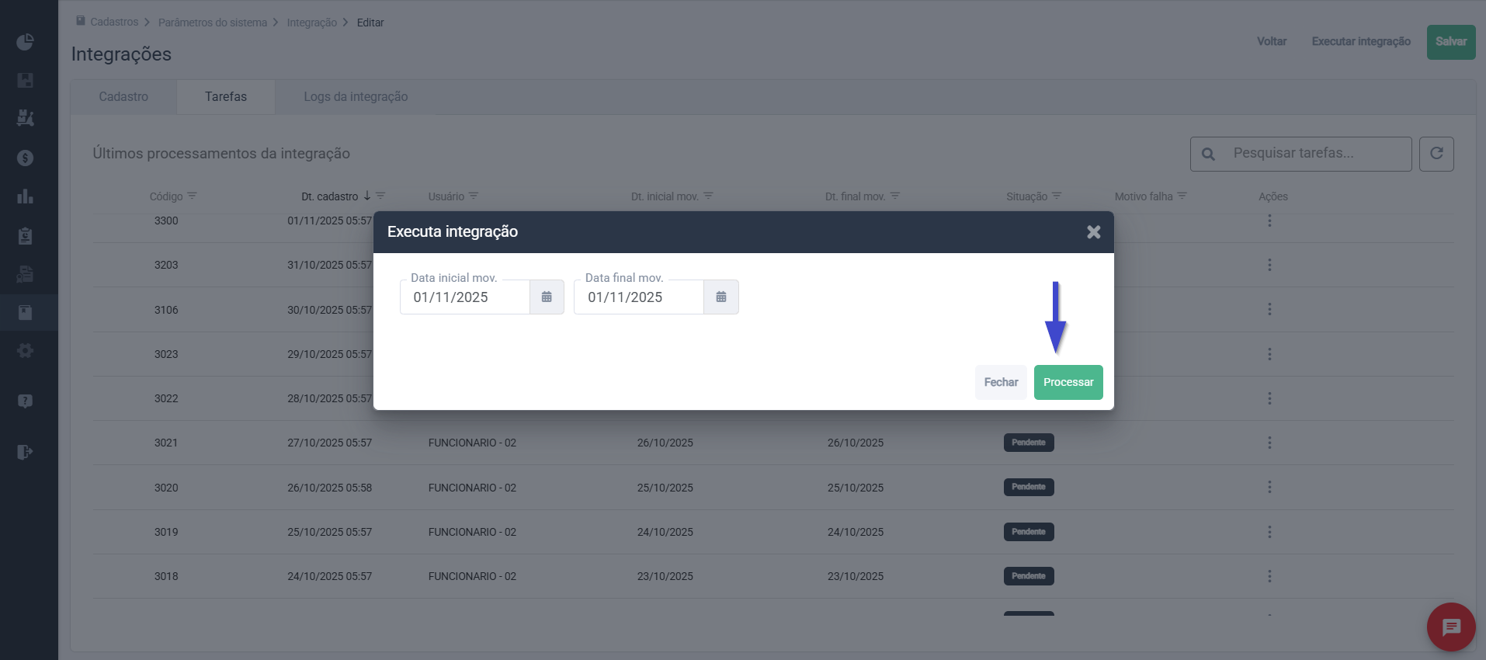The width and height of the screenshot is (1486, 660).
Task: Click the Pendente badge in row 3020
Action: click(1029, 487)
